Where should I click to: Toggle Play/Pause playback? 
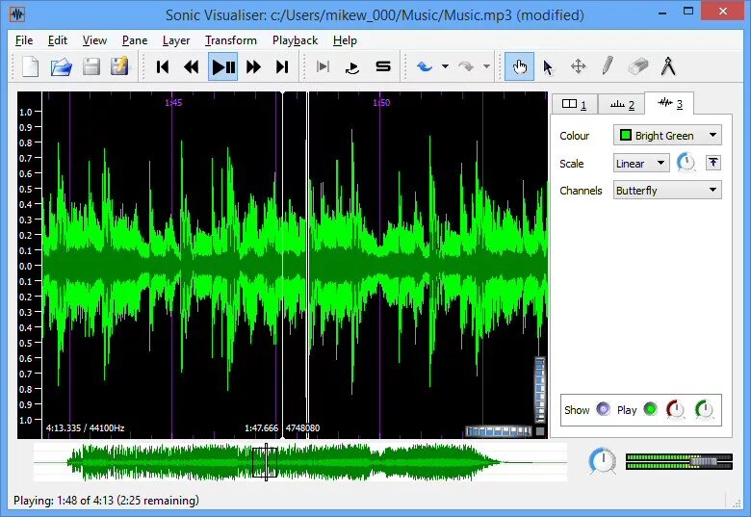click(223, 66)
